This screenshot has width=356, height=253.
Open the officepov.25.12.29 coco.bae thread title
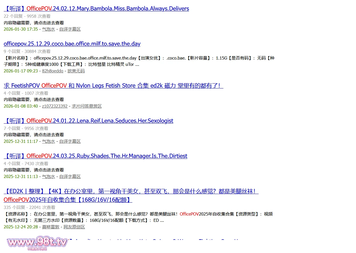[x=72, y=44]
